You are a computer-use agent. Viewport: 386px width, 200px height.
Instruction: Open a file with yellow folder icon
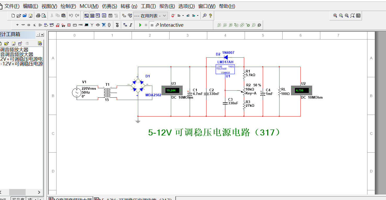pyautogui.click(x=19, y=16)
